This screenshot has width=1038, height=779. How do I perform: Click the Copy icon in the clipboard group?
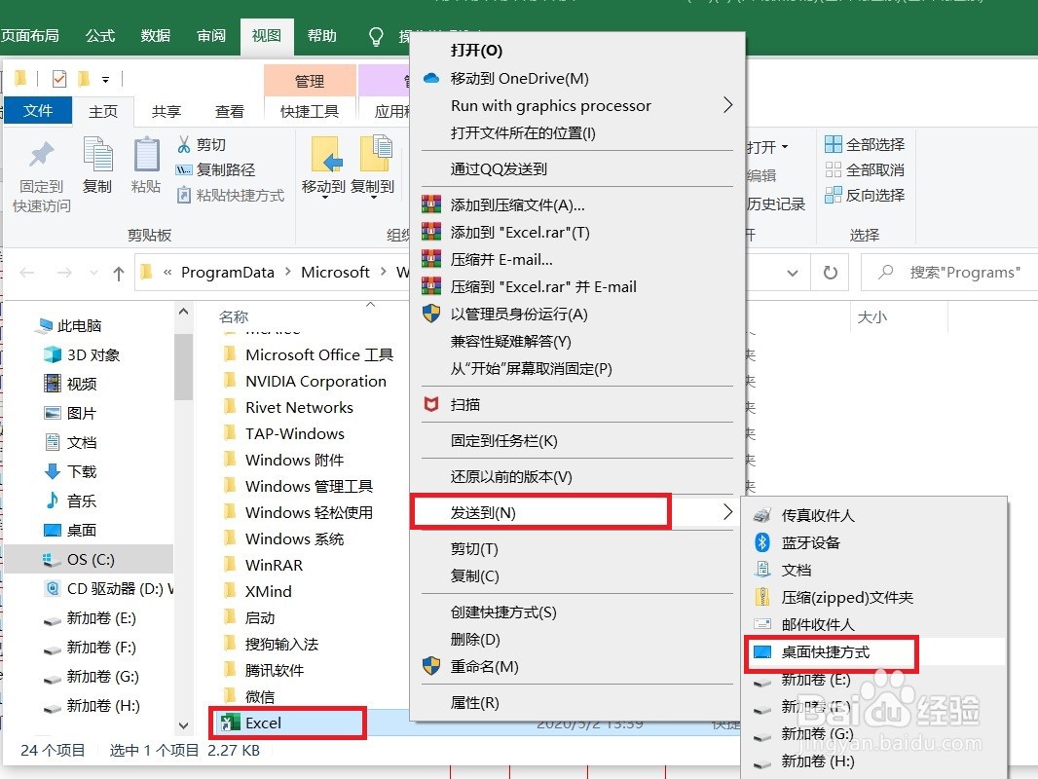[x=97, y=154]
